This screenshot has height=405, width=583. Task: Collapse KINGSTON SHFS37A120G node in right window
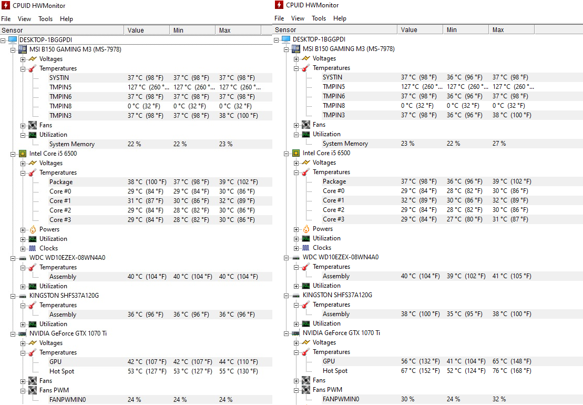287,296
